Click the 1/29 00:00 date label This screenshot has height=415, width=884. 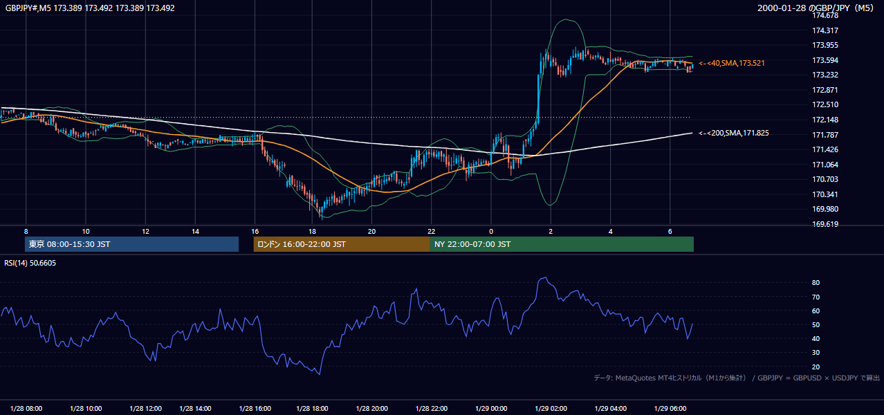pos(491,409)
